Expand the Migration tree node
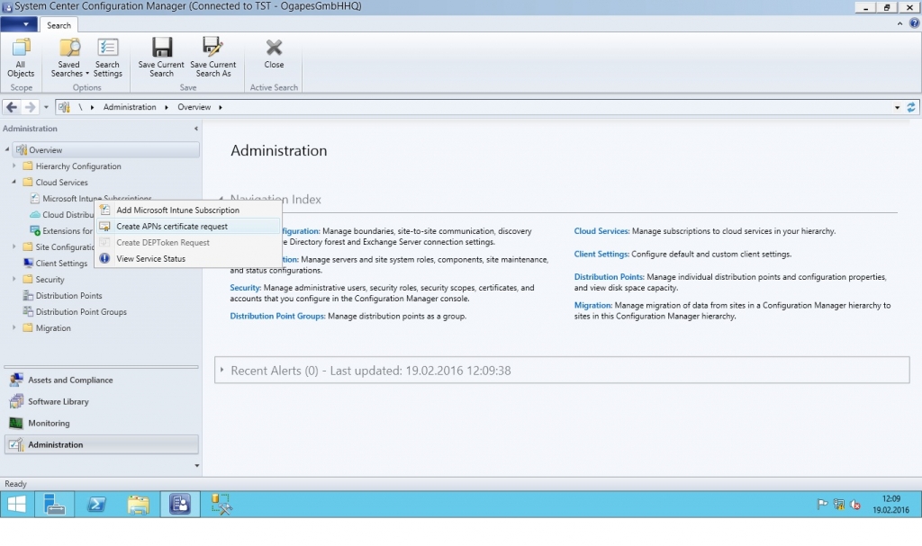The image size is (922, 546). 14,328
